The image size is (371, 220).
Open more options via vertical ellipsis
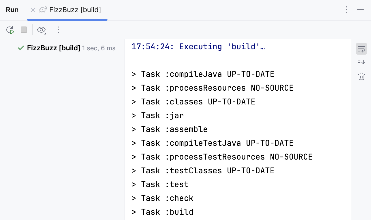(x=347, y=10)
